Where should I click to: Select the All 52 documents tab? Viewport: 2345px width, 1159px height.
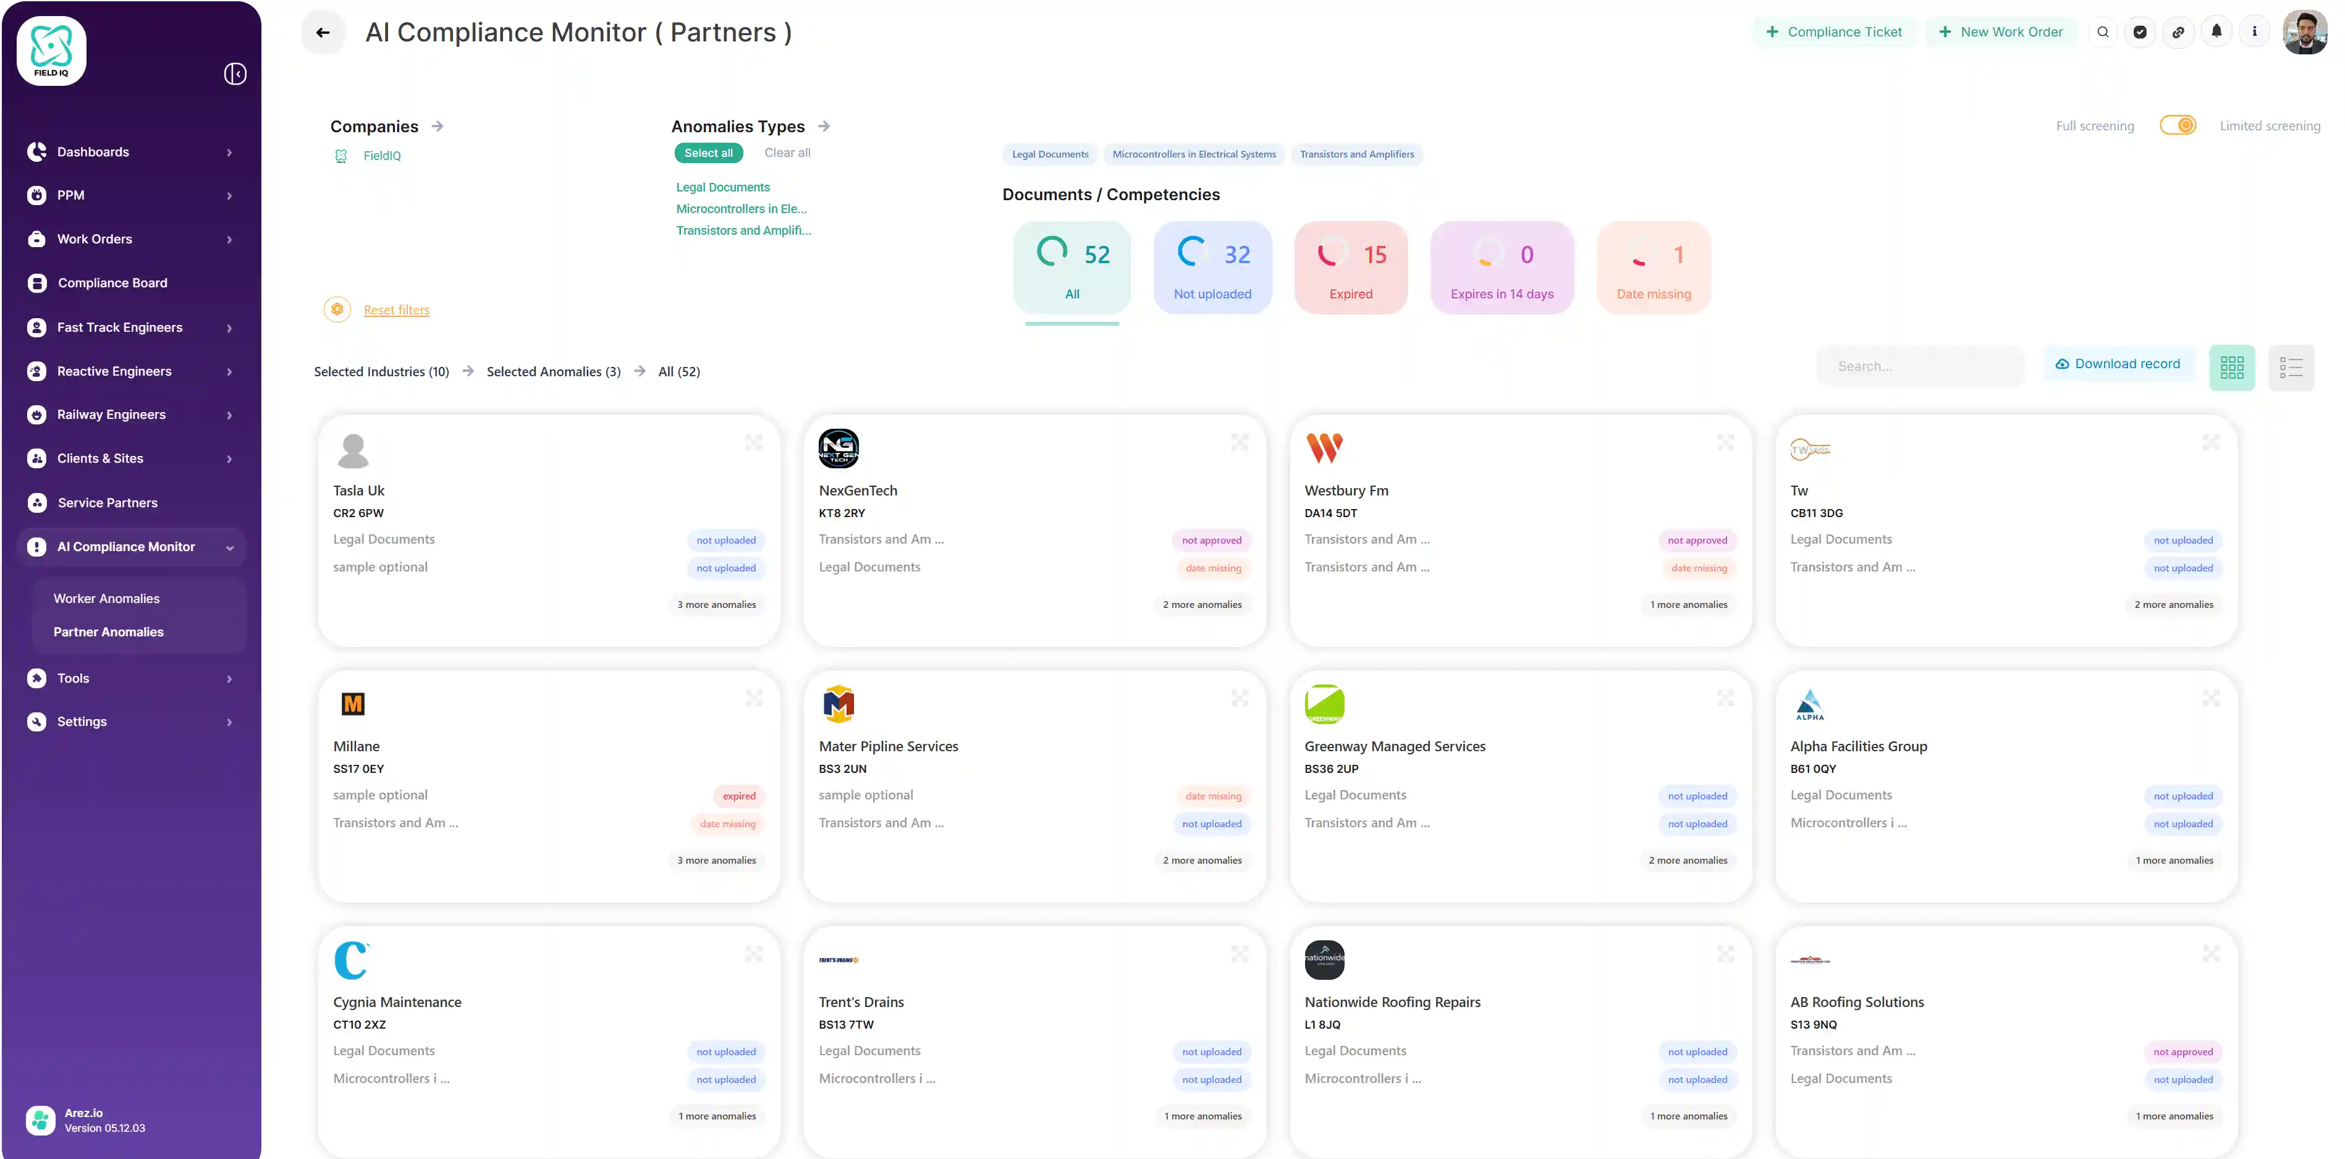(x=1072, y=269)
